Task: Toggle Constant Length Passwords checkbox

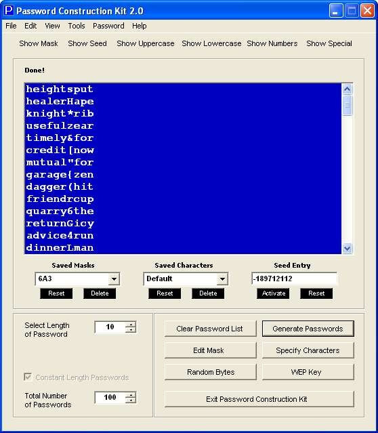Action: (28, 377)
